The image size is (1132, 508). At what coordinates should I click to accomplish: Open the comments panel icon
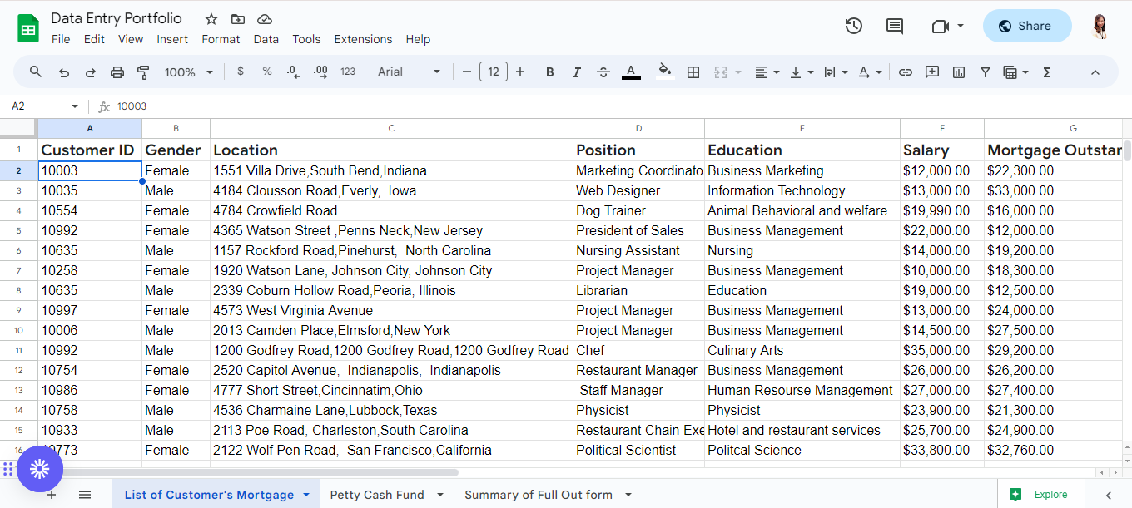(895, 26)
